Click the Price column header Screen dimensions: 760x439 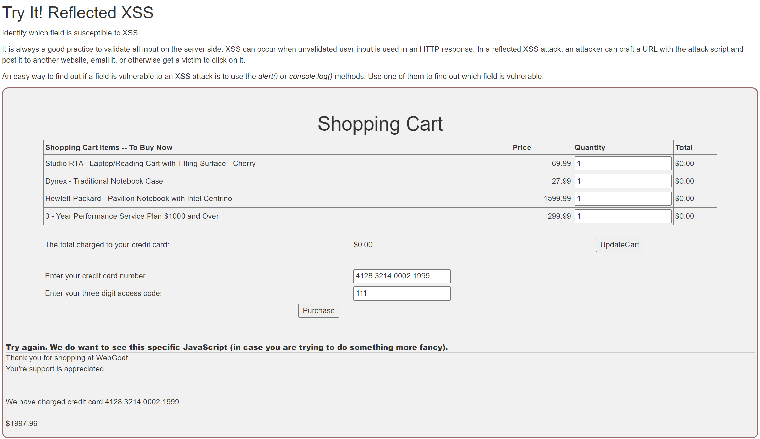(521, 148)
